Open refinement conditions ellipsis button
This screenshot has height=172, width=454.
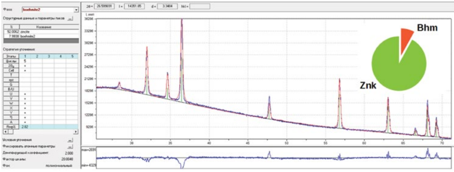pos(70,140)
